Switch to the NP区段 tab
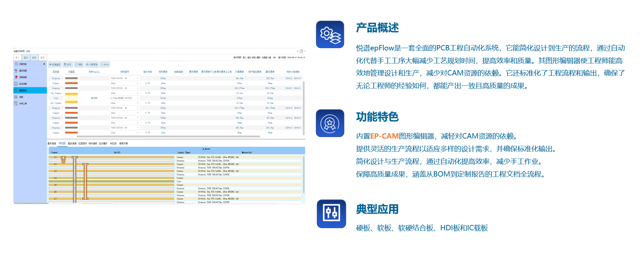 114,144
